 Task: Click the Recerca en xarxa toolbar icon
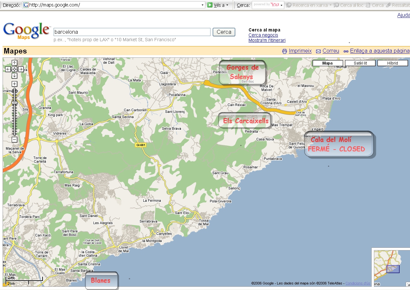288,5
